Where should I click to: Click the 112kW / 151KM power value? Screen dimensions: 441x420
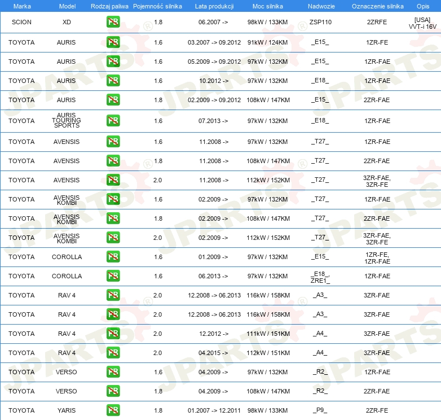point(268,353)
